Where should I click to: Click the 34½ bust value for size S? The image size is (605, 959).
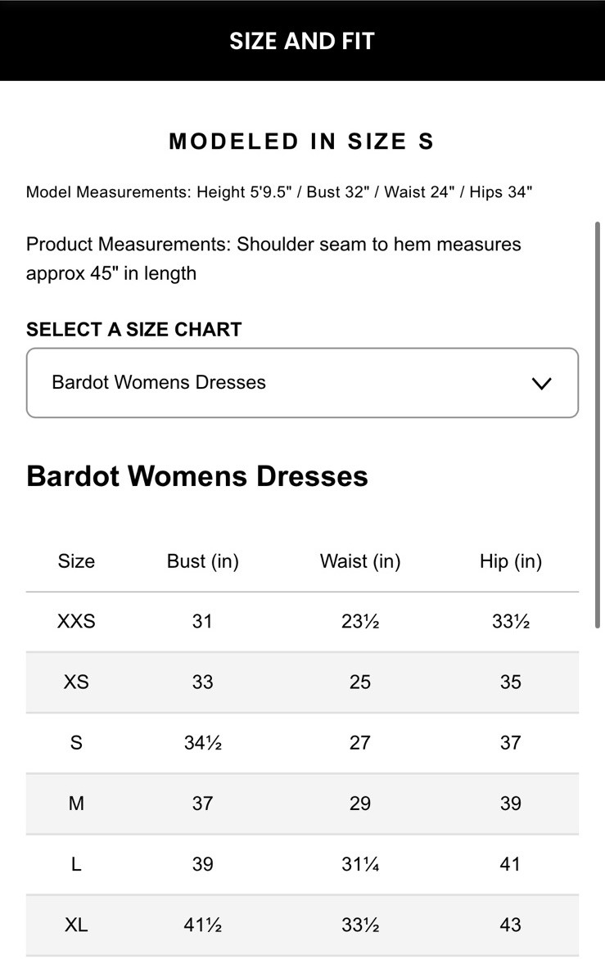(x=201, y=742)
